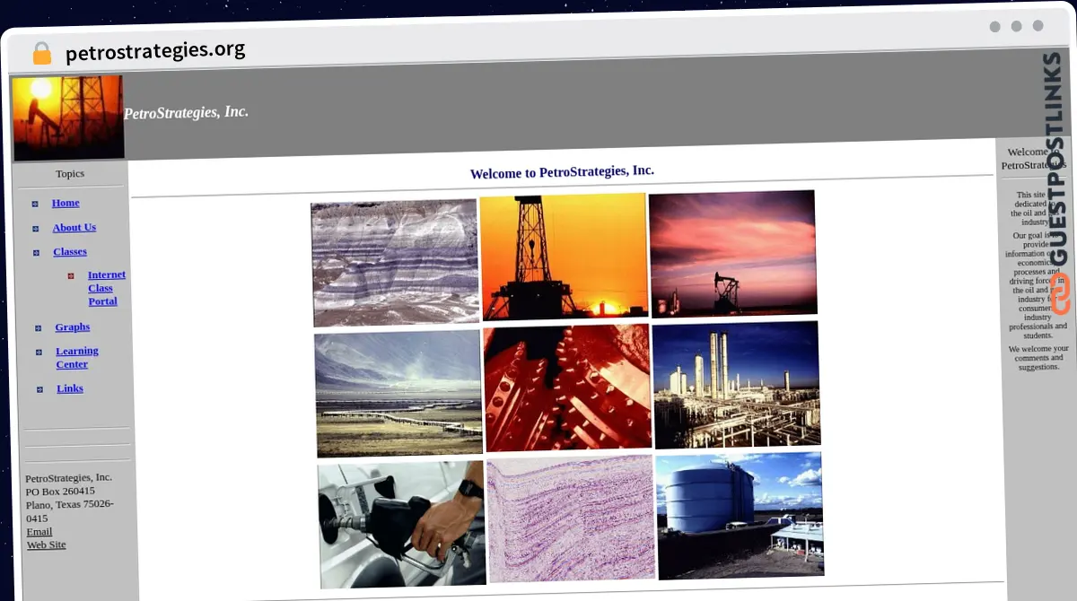Open the Home page link
Viewport: 1077px width, 601px height.
[66, 203]
